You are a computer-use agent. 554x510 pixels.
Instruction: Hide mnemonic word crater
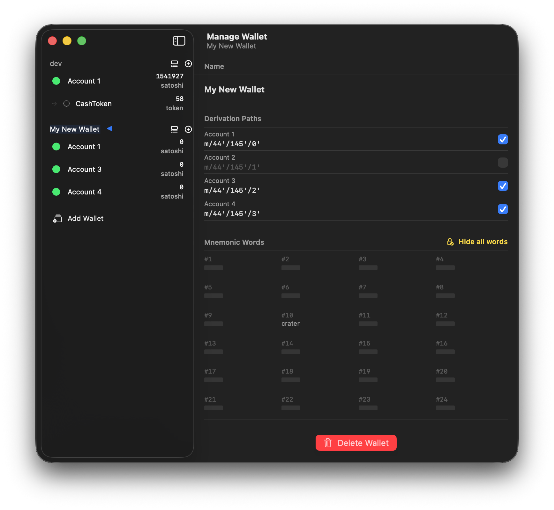click(x=290, y=324)
